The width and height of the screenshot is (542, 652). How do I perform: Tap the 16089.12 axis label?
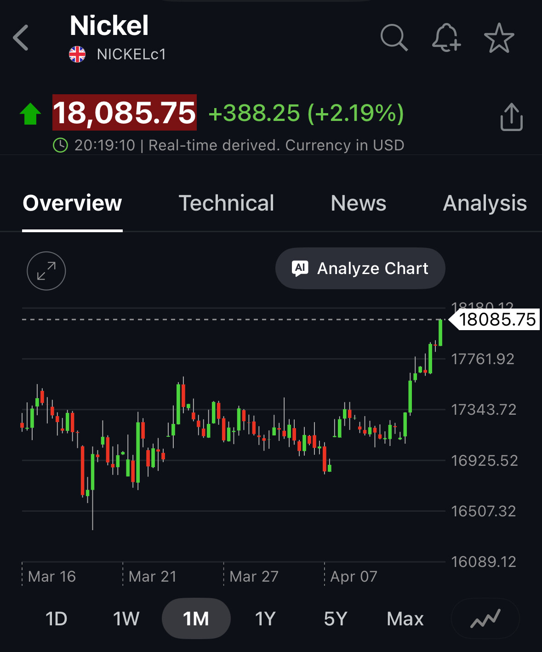484,562
